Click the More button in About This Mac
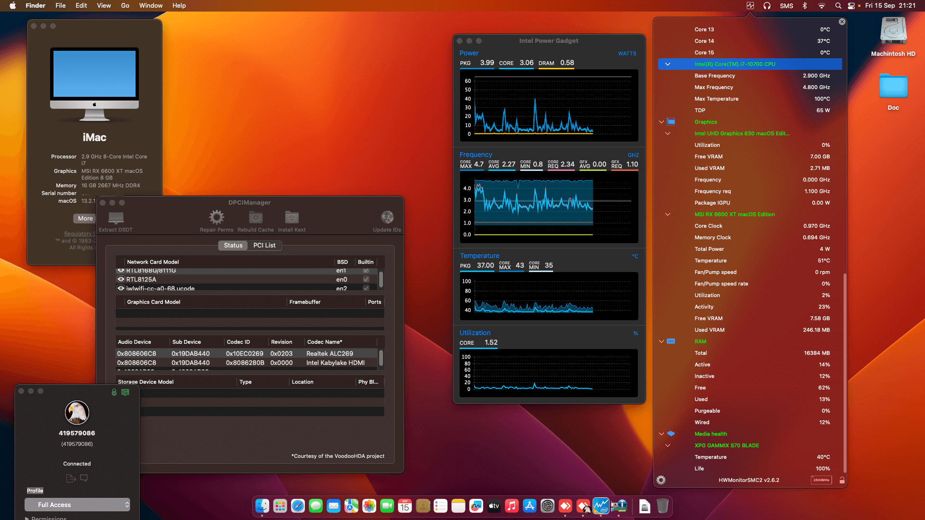Viewport: 925px width, 520px height. 85,218
